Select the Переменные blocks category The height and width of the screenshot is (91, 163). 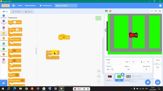(x=4, y=55)
